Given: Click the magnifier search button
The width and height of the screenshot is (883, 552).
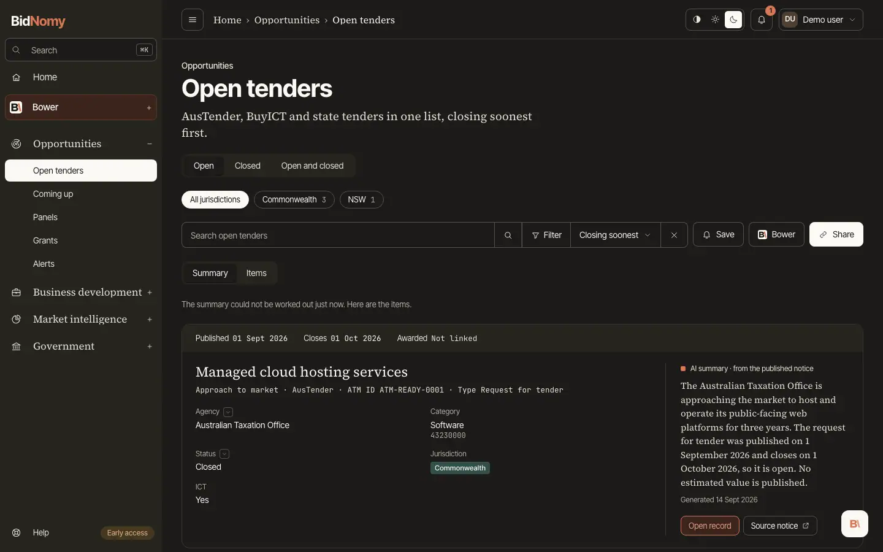Looking at the screenshot, I should point(508,235).
